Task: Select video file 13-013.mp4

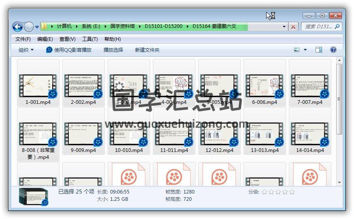Action: pyautogui.click(x=265, y=131)
